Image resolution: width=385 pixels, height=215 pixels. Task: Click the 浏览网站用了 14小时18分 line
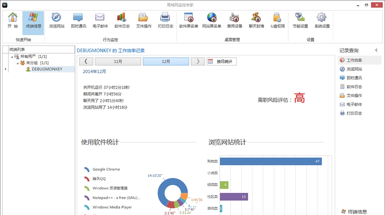point(105,107)
